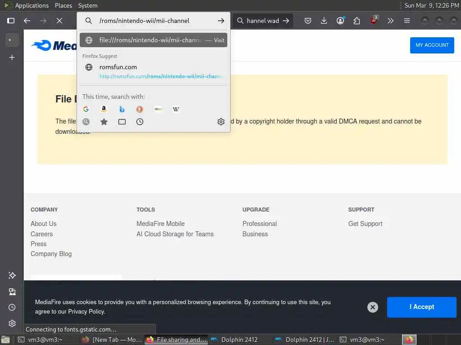The image size is (461, 345).
Task: Open sidebar settings gear icon
Action: point(12,323)
